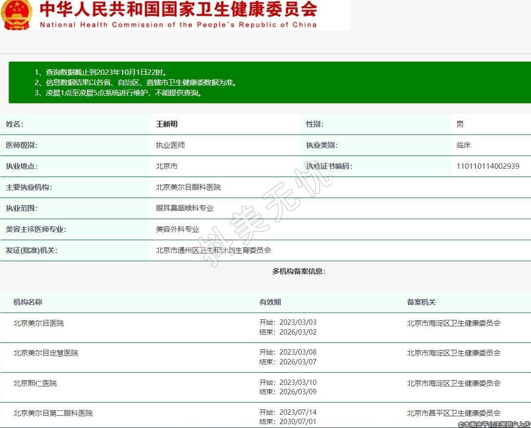The height and width of the screenshot is (428, 531).
Task: Click the 多机构备案信息 section heading
Action: [x=299, y=271]
